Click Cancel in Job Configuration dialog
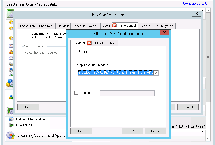Screen dimensions: 215x145 point(188,107)
